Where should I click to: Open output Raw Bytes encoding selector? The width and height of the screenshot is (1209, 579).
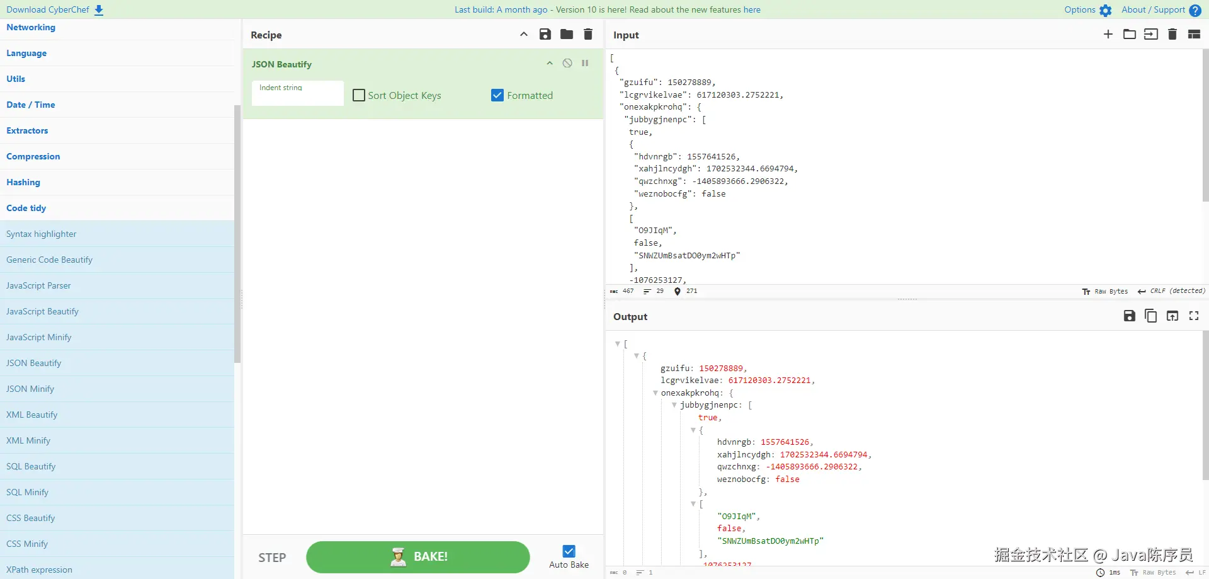pyautogui.click(x=1153, y=573)
